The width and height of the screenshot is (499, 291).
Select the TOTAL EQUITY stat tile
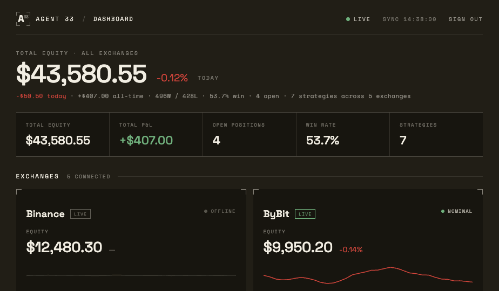(x=63, y=134)
